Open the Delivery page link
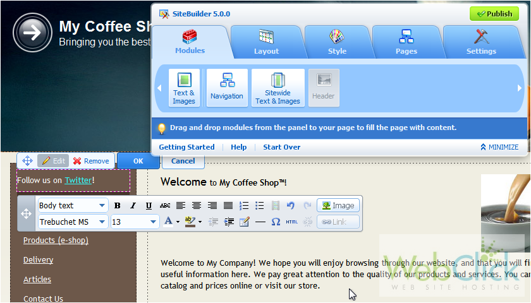The height and width of the screenshot is (303, 531). tap(39, 259)
